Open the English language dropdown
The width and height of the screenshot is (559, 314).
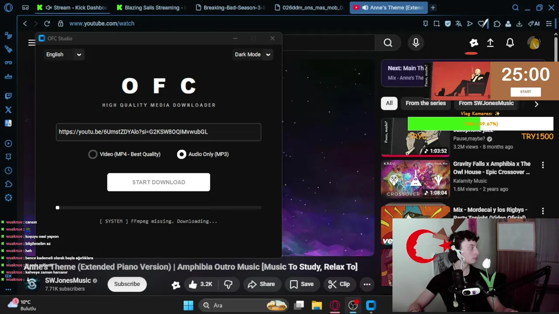pos(64,55)
